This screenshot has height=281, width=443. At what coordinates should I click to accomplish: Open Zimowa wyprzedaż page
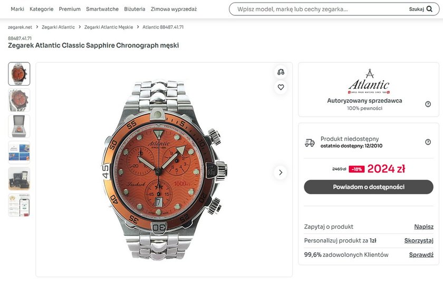(174, 9)
